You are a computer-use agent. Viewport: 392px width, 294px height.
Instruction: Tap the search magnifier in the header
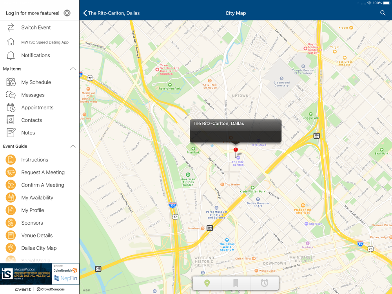(x=383, y=13)
